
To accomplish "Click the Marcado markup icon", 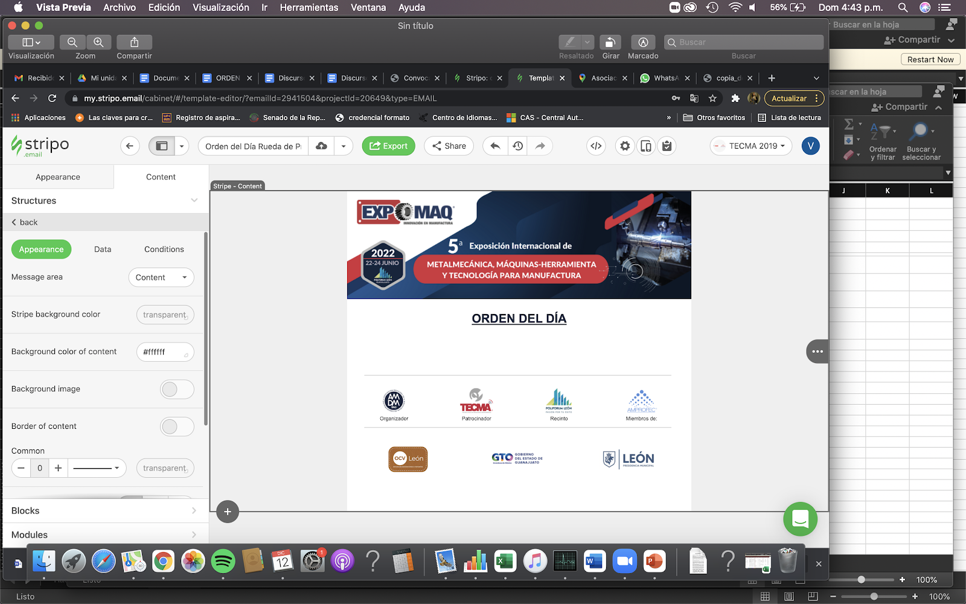I will pyautogui.click(x=643, y=42).
